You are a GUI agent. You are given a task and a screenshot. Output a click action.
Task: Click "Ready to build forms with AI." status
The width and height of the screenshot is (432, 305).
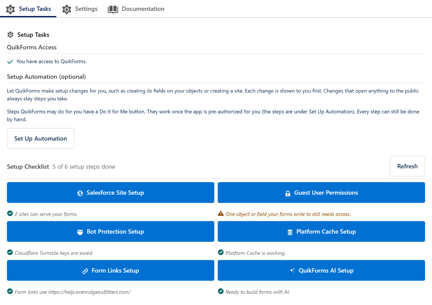258,292
